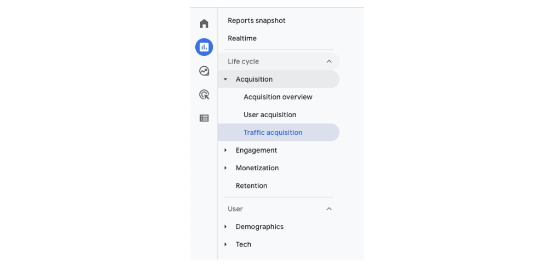554x270 pixels.
Task: Go to the Realtime report
Action: pos(242,38)
